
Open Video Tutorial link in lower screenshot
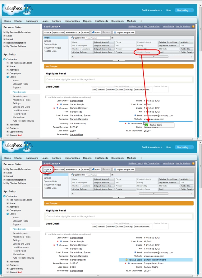pyautogui.click(x=168, y=163)
